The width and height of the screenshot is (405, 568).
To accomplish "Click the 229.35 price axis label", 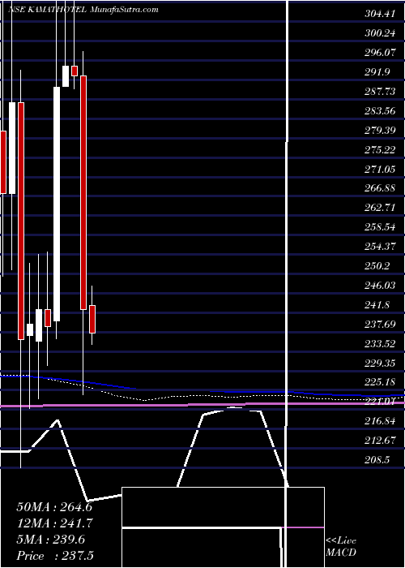I will (x=380, y=363).
